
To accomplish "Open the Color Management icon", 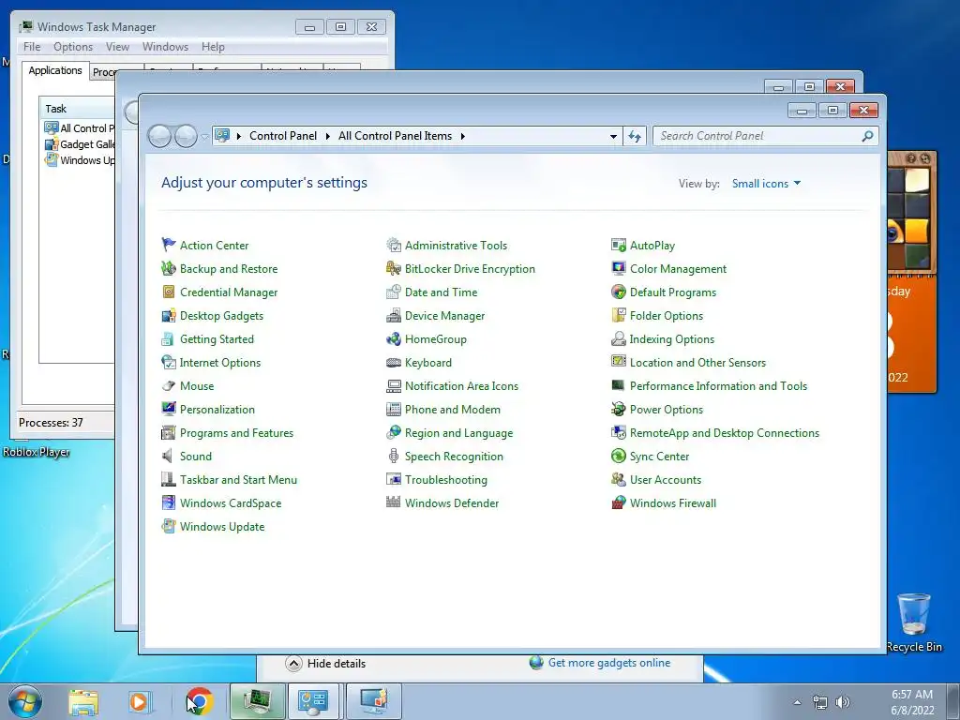I will pyautogui.click(x=619, y=268).
